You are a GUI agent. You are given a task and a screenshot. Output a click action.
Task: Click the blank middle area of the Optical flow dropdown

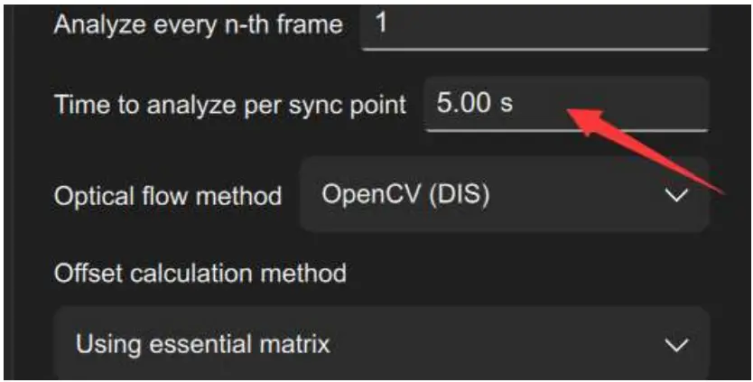[578, 196]
